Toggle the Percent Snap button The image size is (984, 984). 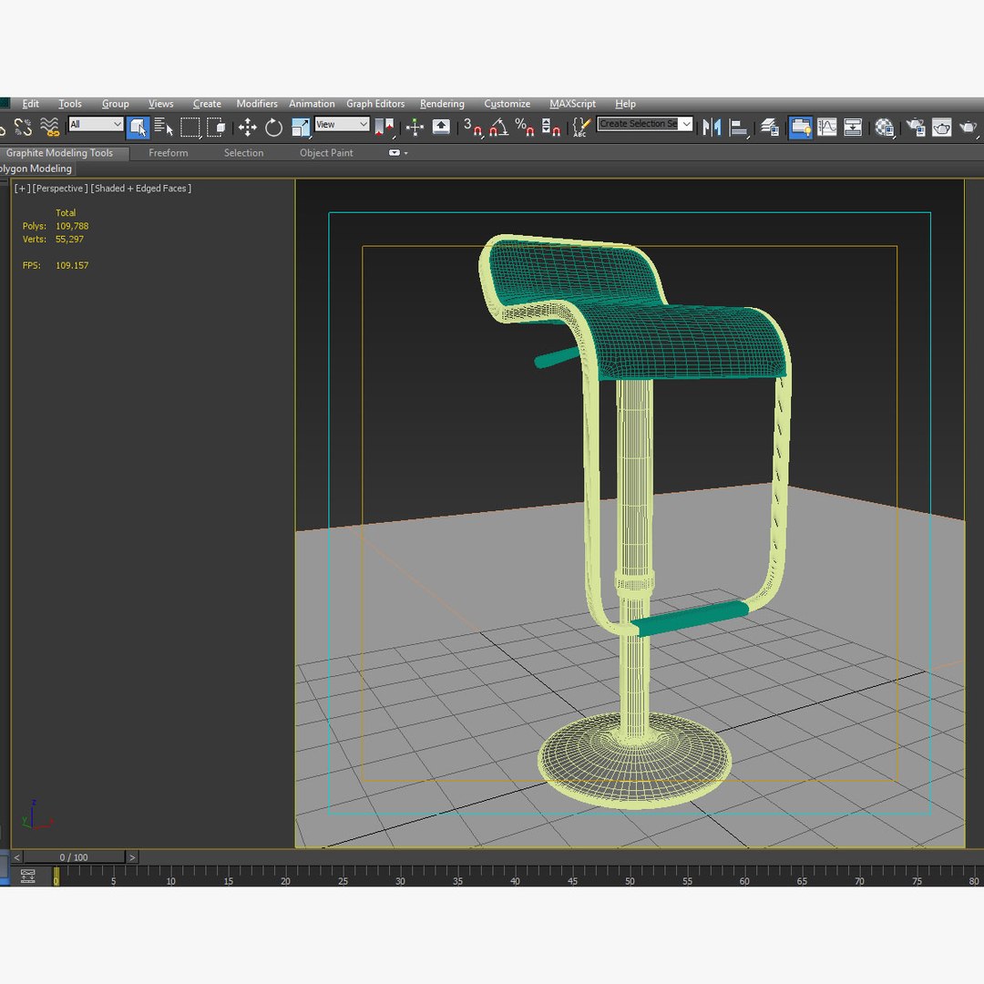point(525,128)
